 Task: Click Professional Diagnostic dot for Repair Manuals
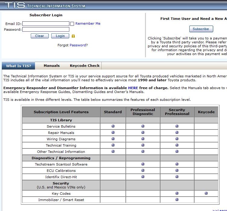(x=143, y=132)
